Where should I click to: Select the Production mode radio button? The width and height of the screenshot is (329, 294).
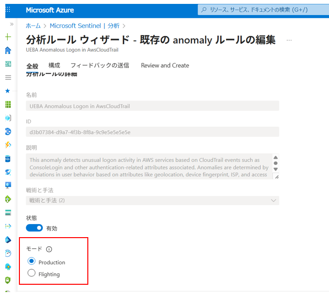[x=32, y=261]
